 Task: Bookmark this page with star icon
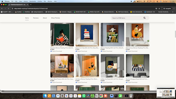point(159,9)
